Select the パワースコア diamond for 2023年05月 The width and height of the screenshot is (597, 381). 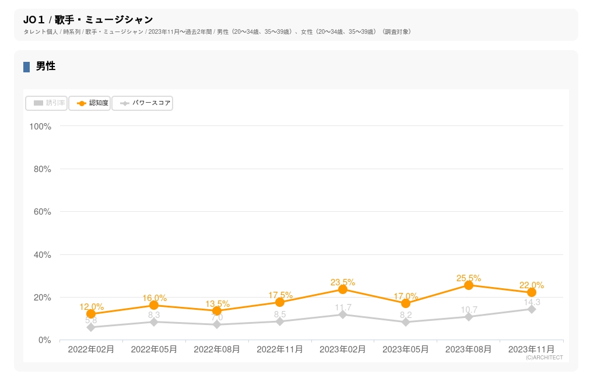point(406,322)
